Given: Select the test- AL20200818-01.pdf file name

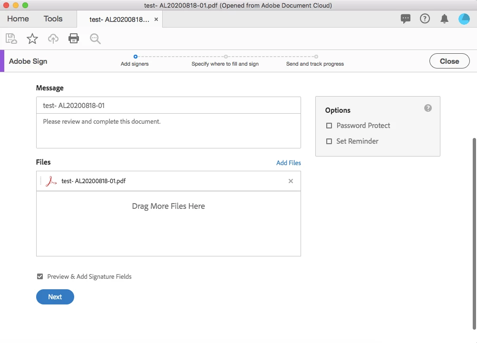Looking at the screenshot, I should (93, 181).
